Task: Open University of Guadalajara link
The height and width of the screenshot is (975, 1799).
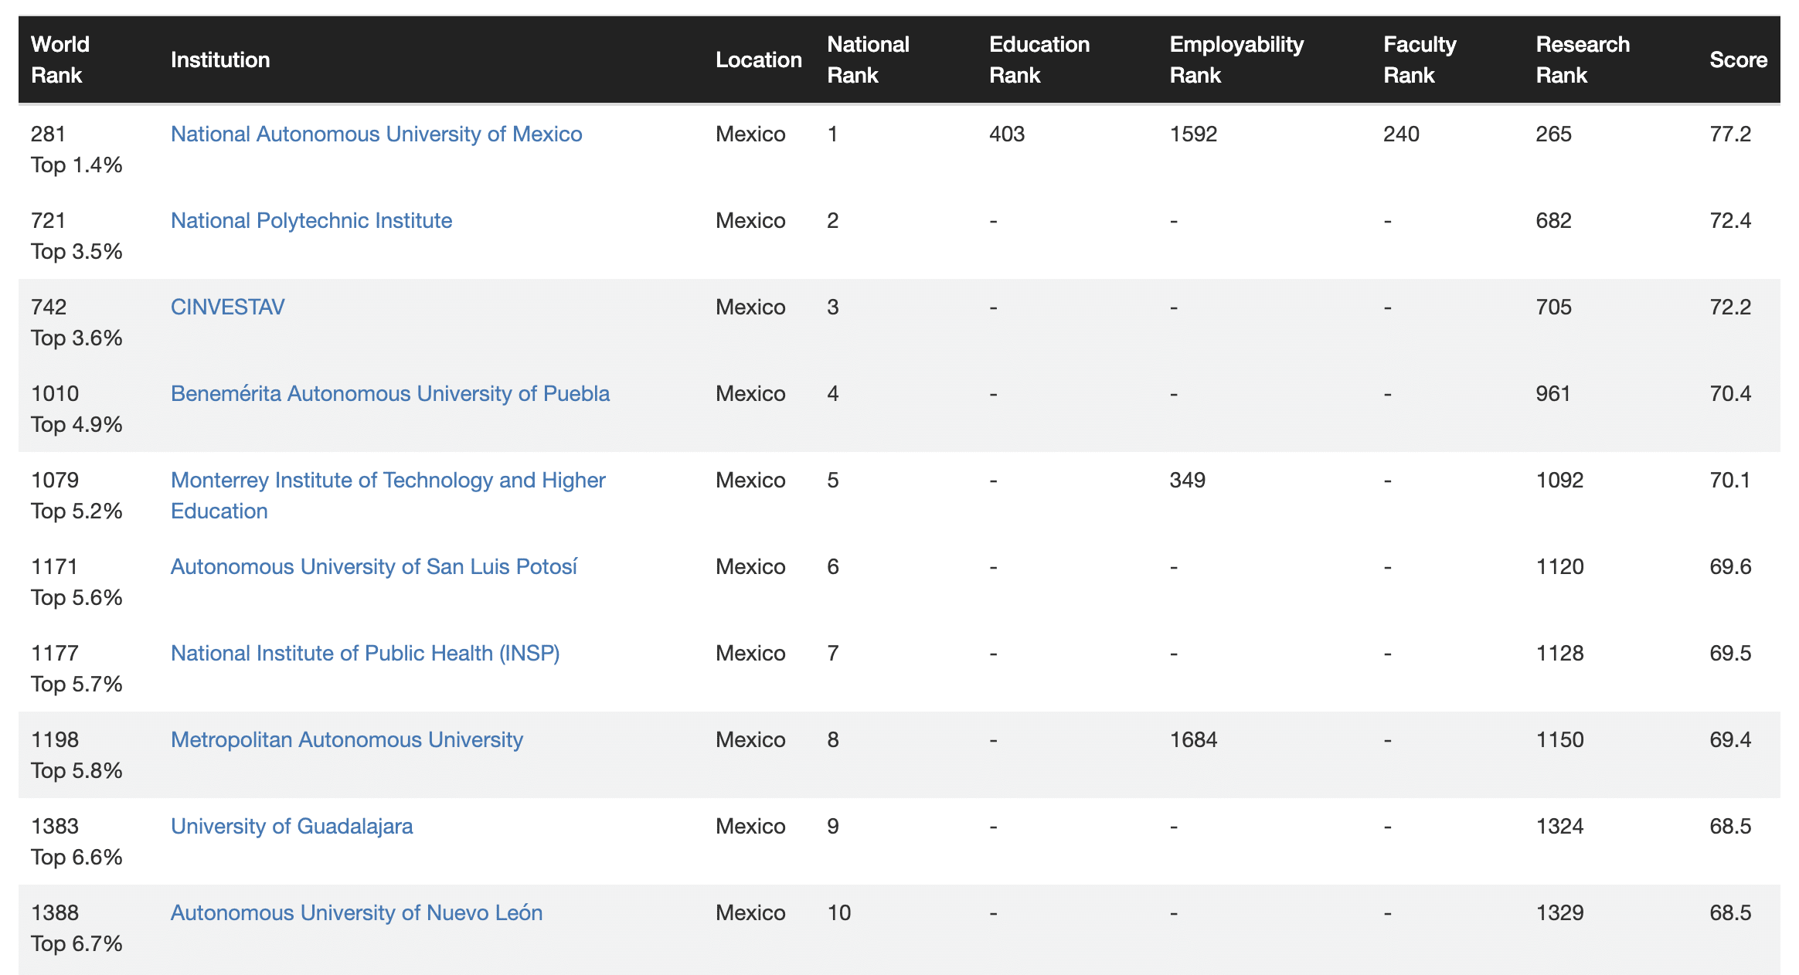Action: point(292,826)
